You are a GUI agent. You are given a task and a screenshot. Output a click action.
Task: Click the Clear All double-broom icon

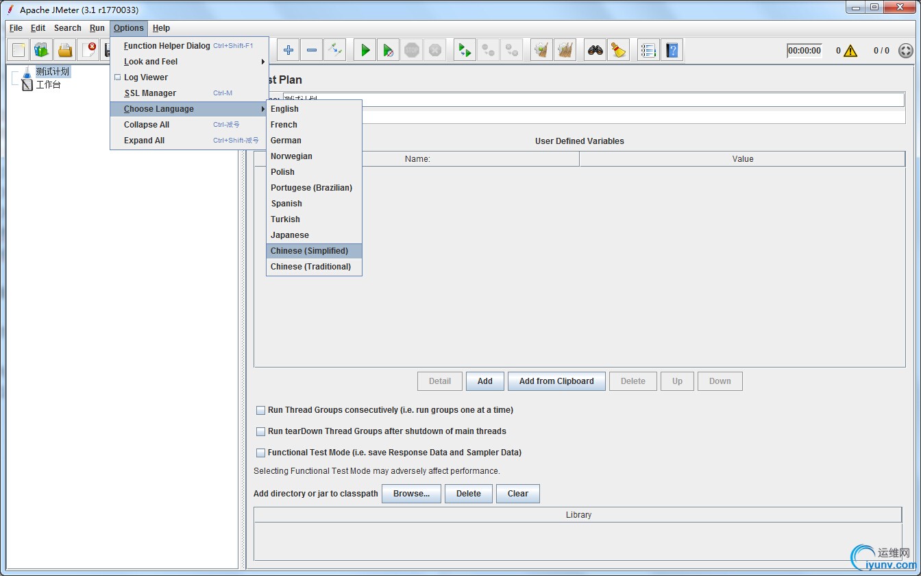click(565, 50)
